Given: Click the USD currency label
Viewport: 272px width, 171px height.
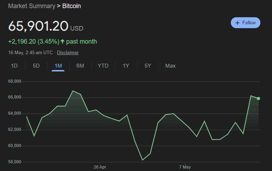Looking at the screenshot, I should click(x=77, y=28).
